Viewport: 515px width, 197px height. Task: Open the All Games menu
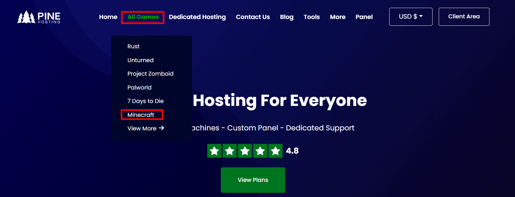143,17
